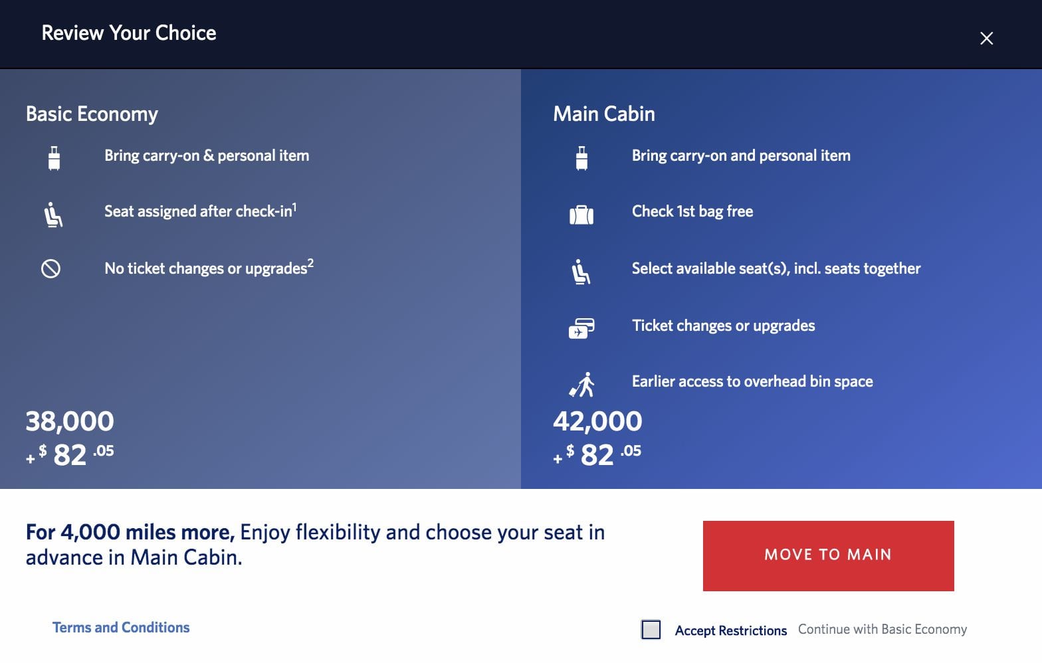
Task: Click the seat icon beside Seat assigned after check-in
Action: click(x=53, y=215)
